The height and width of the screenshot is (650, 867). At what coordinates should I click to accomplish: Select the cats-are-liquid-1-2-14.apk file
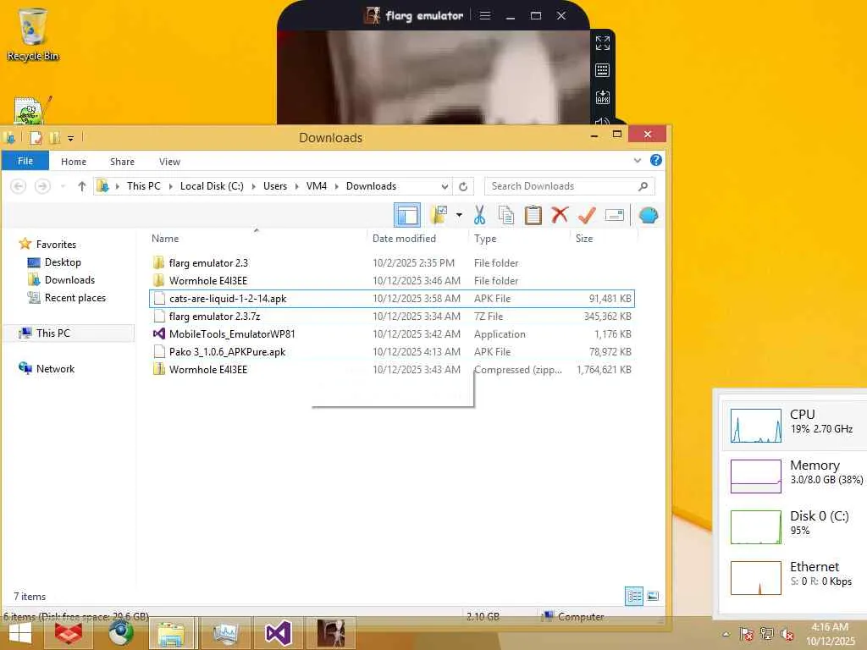[392, 299]
